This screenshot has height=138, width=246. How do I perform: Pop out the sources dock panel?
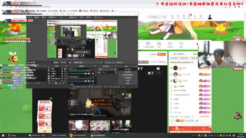(66, 66)
